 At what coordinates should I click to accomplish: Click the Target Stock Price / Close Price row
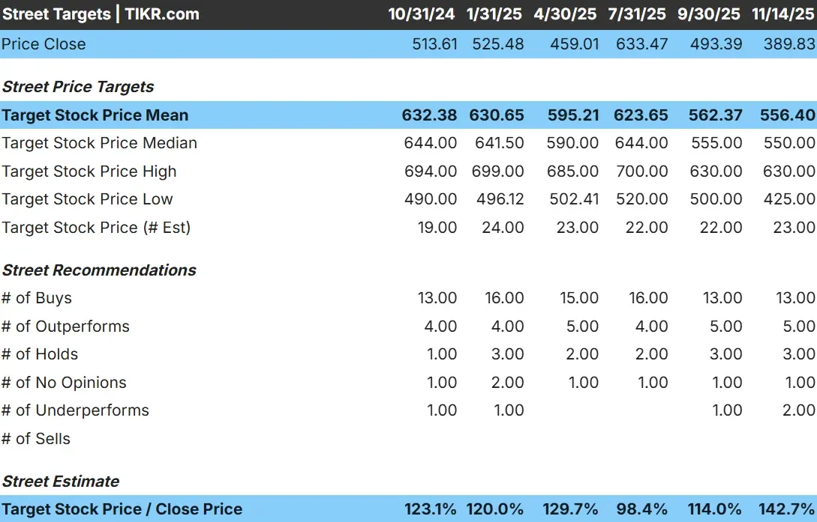pyautogui.click(x=121, y=509)
